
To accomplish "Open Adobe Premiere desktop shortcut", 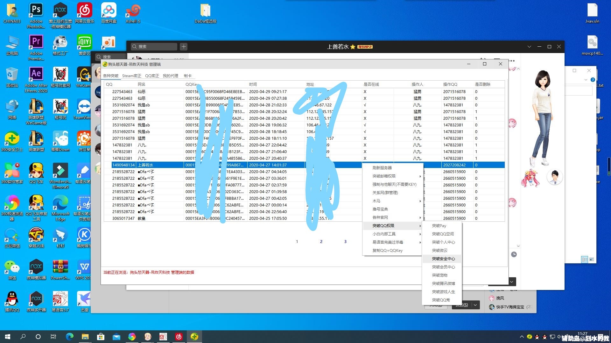I will 36,47.
